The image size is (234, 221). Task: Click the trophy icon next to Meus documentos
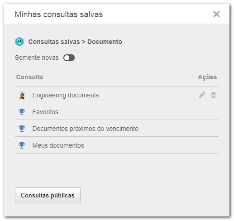click(x=22, y=145)
